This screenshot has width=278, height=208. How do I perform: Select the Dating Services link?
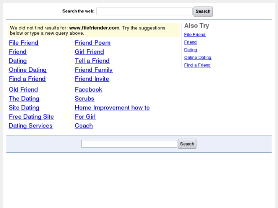31,126
